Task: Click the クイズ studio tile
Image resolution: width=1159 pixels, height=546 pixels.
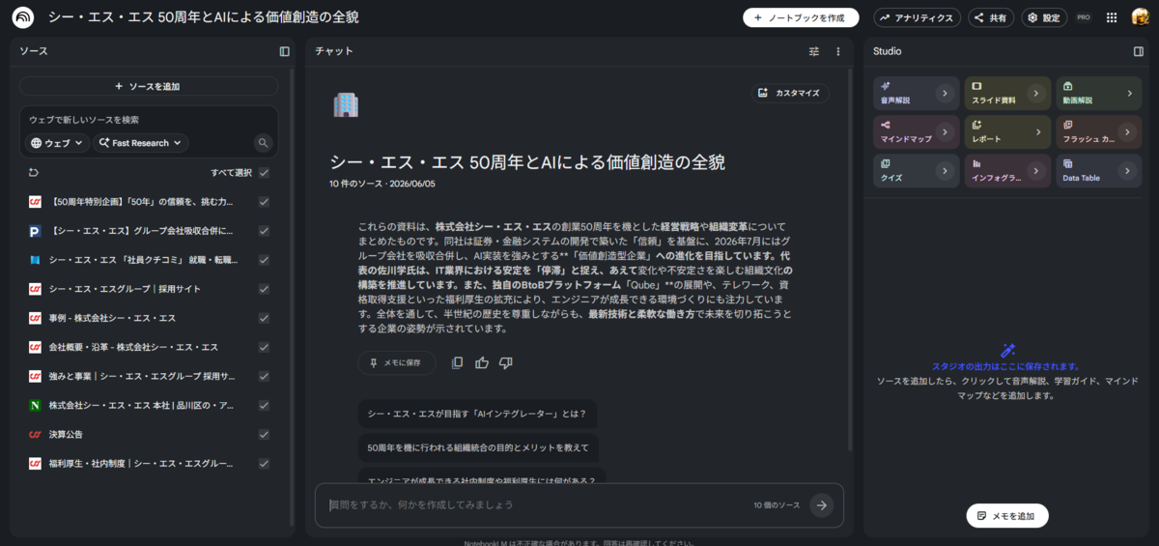Action: tap(916, 171)
